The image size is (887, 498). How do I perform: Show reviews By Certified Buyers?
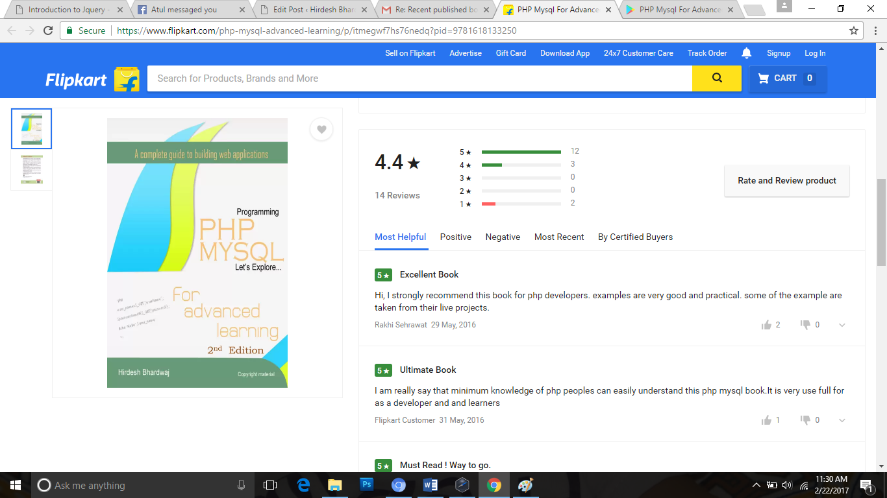tap(635, 237)
